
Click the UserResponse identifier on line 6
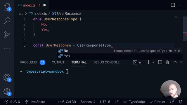point(58,45)
